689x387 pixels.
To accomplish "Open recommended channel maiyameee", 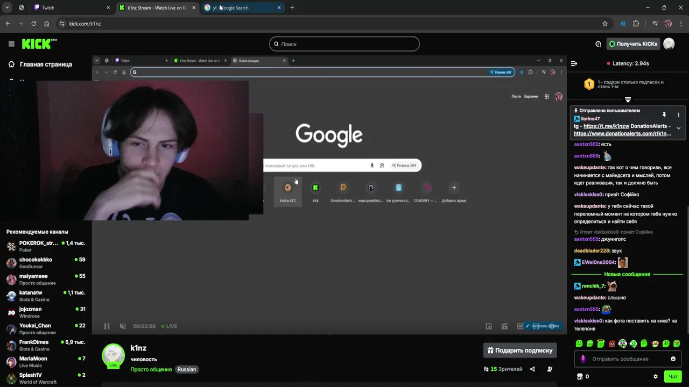I will (x=46, y=279).
